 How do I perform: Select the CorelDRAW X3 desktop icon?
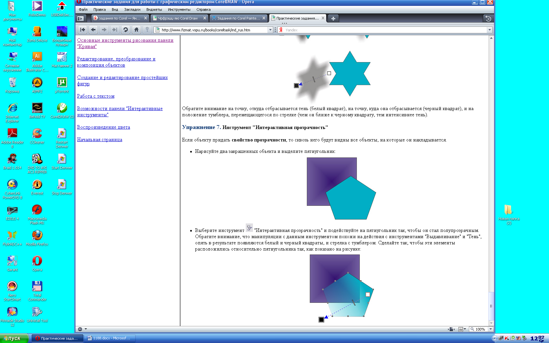(x=62, y=111)
